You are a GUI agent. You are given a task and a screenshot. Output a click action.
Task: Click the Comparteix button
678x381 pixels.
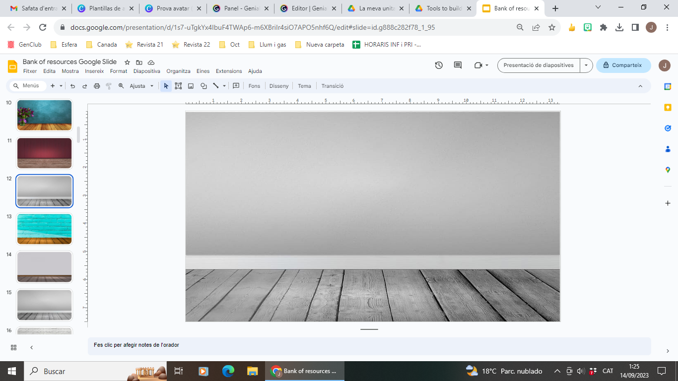click(623, 65)
